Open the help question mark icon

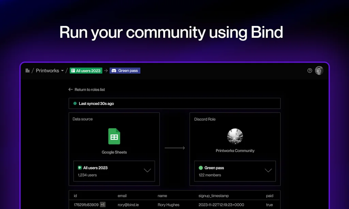[309, 71]
